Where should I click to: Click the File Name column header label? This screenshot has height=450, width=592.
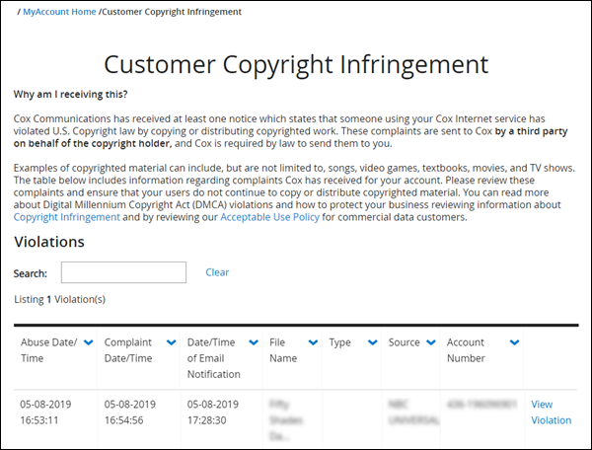283,350
